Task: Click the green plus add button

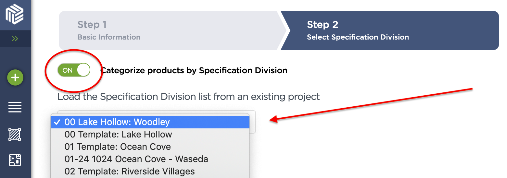Action: [15, 78]
